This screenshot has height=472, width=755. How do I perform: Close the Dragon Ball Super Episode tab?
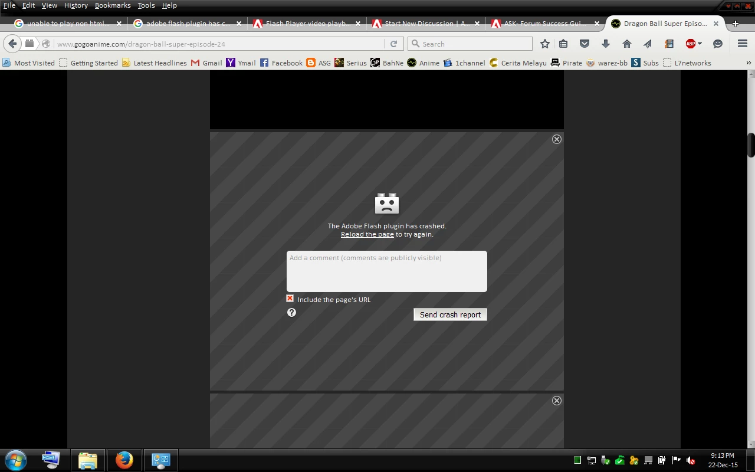[x=716, y=24]
